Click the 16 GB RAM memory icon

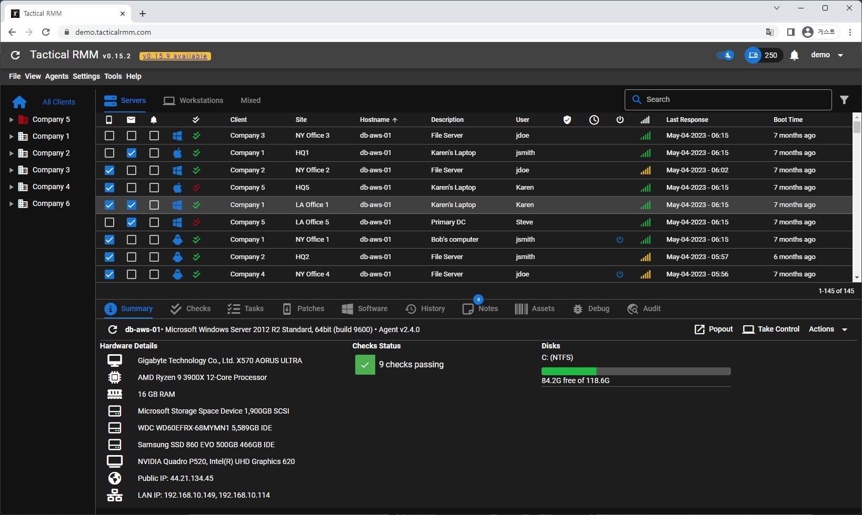(115, 394)
